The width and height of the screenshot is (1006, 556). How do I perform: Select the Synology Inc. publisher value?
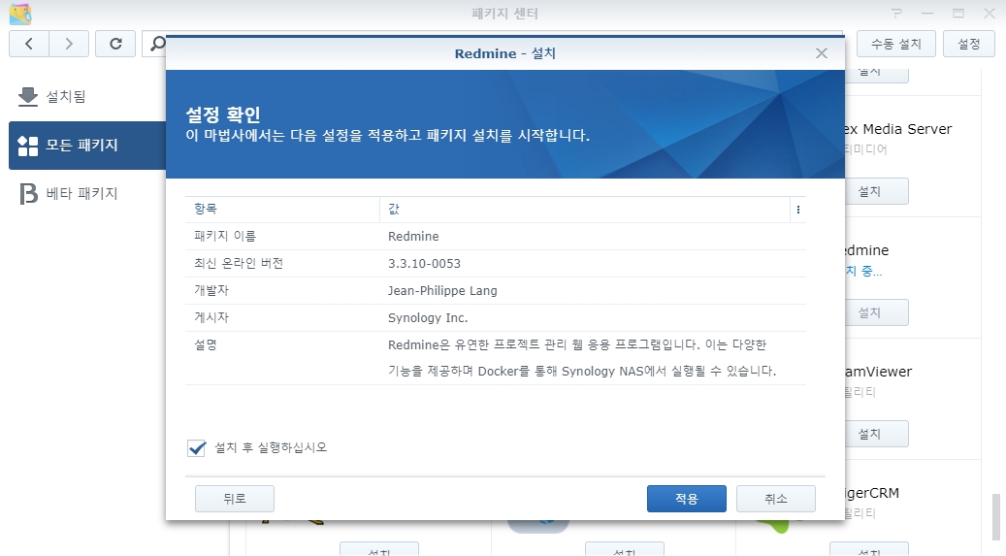(x=428, y=318)
